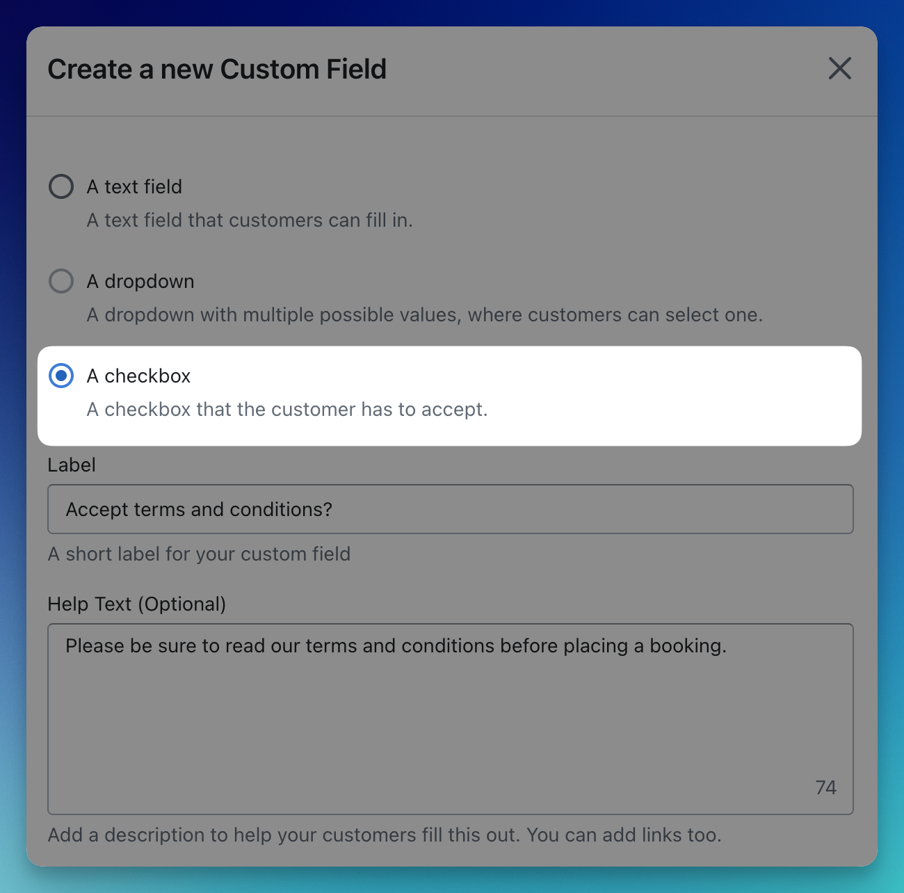Choose the 'A dropdown' radio option

[61, 281]
